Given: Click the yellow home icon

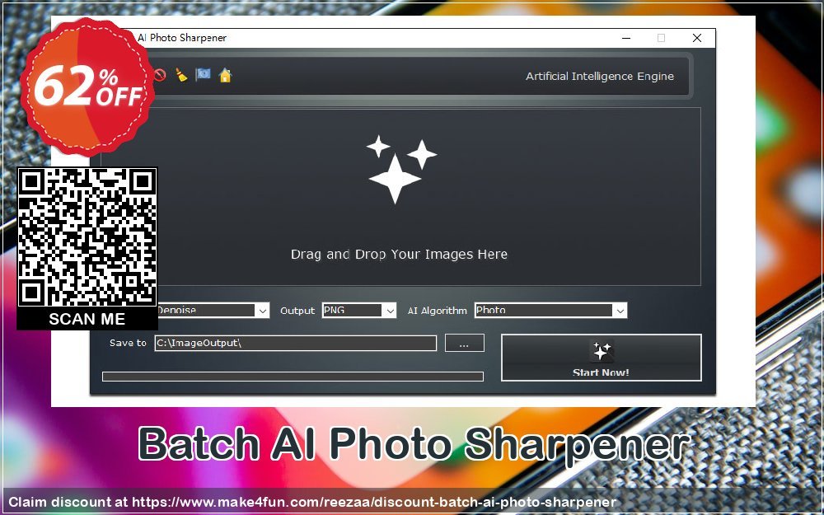Looking at the screenshot, I should (x=225, y=75).
